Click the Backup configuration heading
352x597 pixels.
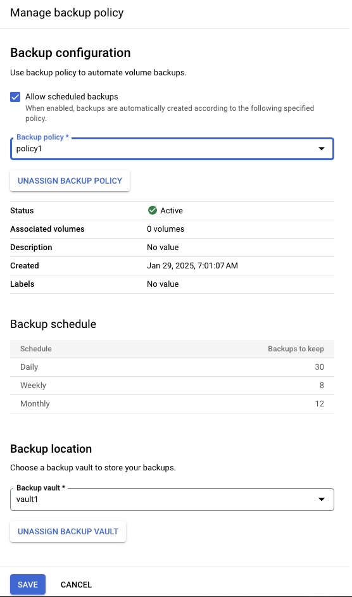click(x=70, y=53)
